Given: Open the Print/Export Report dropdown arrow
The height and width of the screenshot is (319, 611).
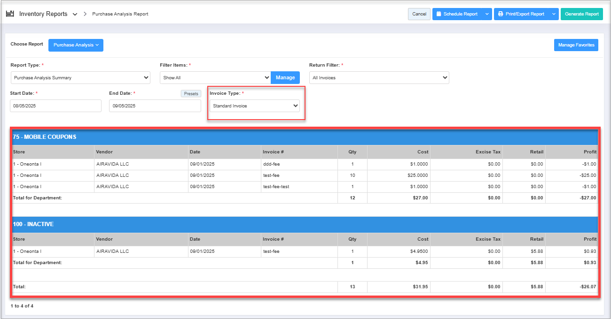Looking at the screenshot, I should tap(553, 14).
